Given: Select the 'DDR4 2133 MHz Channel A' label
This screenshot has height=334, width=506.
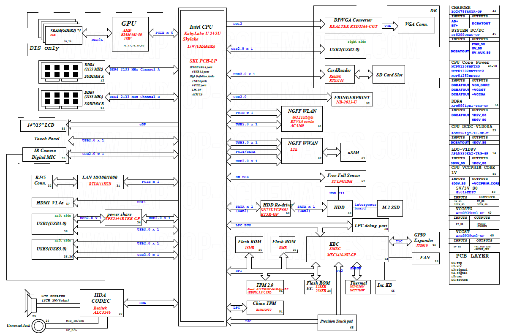Looking at the screenshot, I should [x=135, y=69].
